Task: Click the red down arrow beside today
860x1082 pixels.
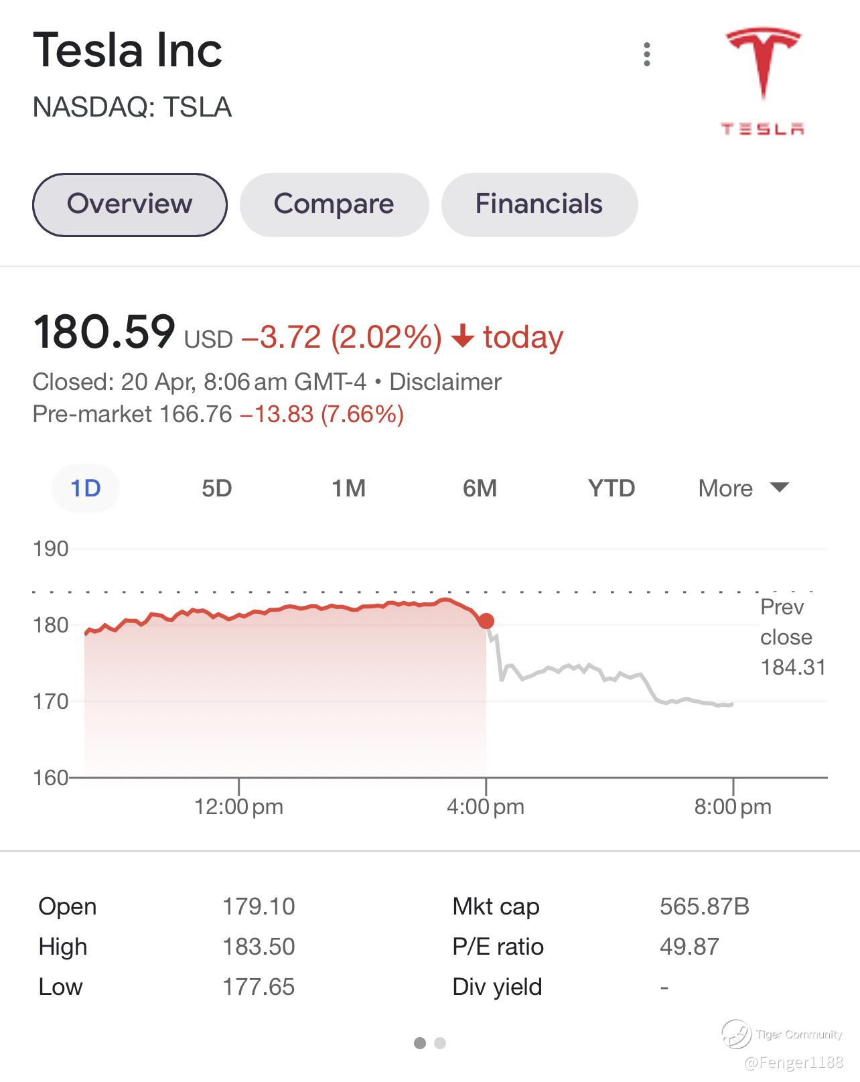Action: pos(462,336)
